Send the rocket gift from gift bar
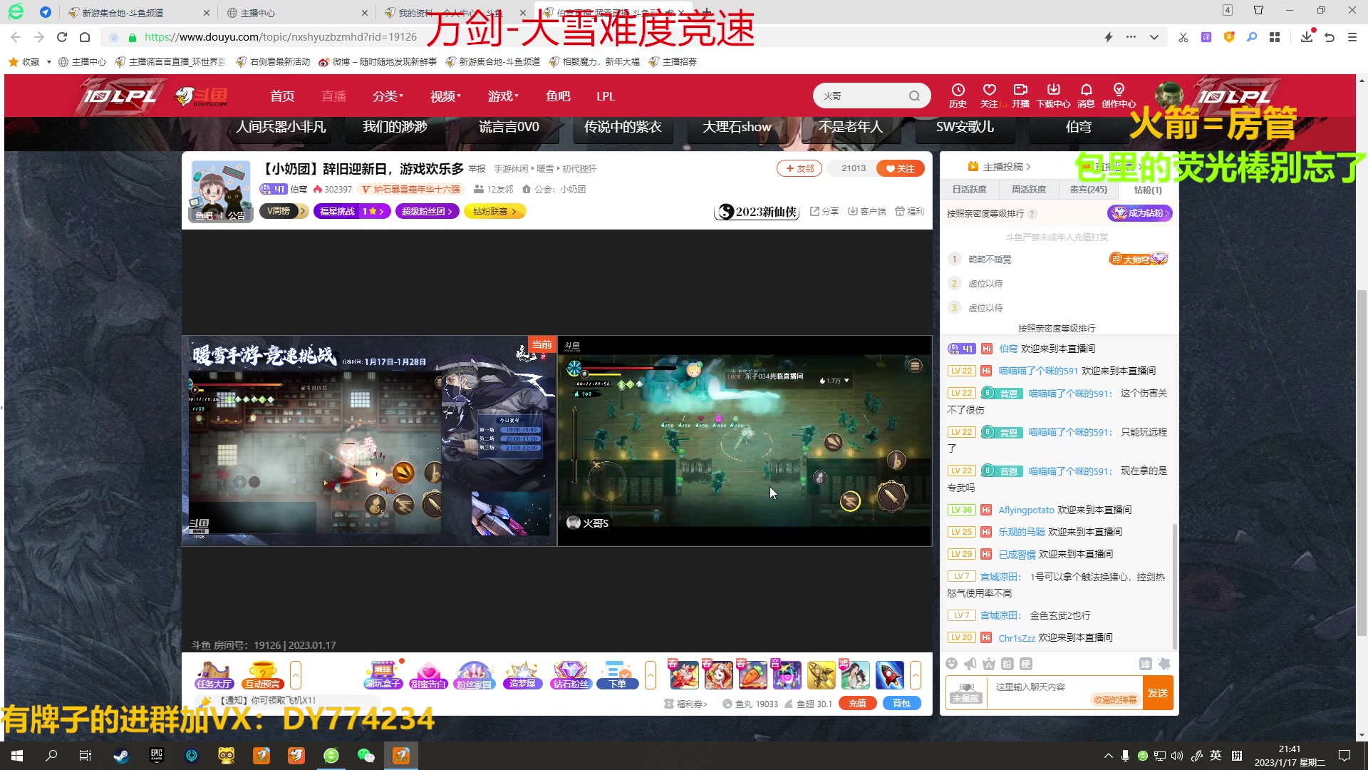 pos(889,675)
